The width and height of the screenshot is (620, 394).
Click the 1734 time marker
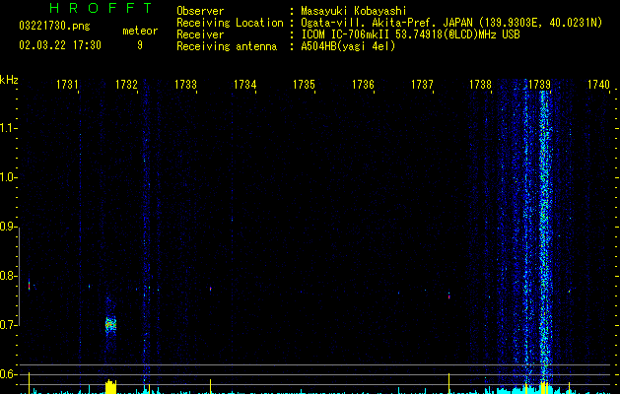(244, 85)
